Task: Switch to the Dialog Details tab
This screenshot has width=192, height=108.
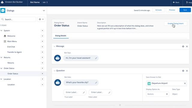Action: (x=61, y=36)
